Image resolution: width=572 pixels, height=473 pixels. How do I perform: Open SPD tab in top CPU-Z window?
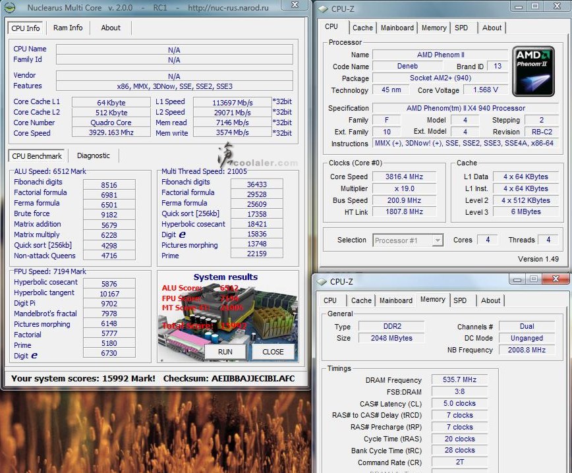pyautogui.click(x=461, y=28)
